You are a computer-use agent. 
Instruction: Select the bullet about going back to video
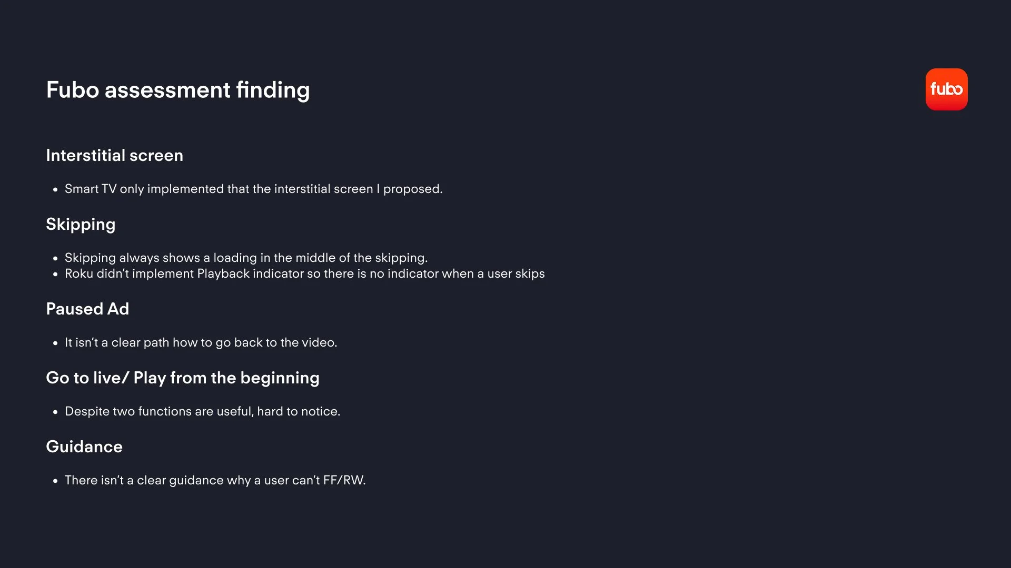(201, 342)
